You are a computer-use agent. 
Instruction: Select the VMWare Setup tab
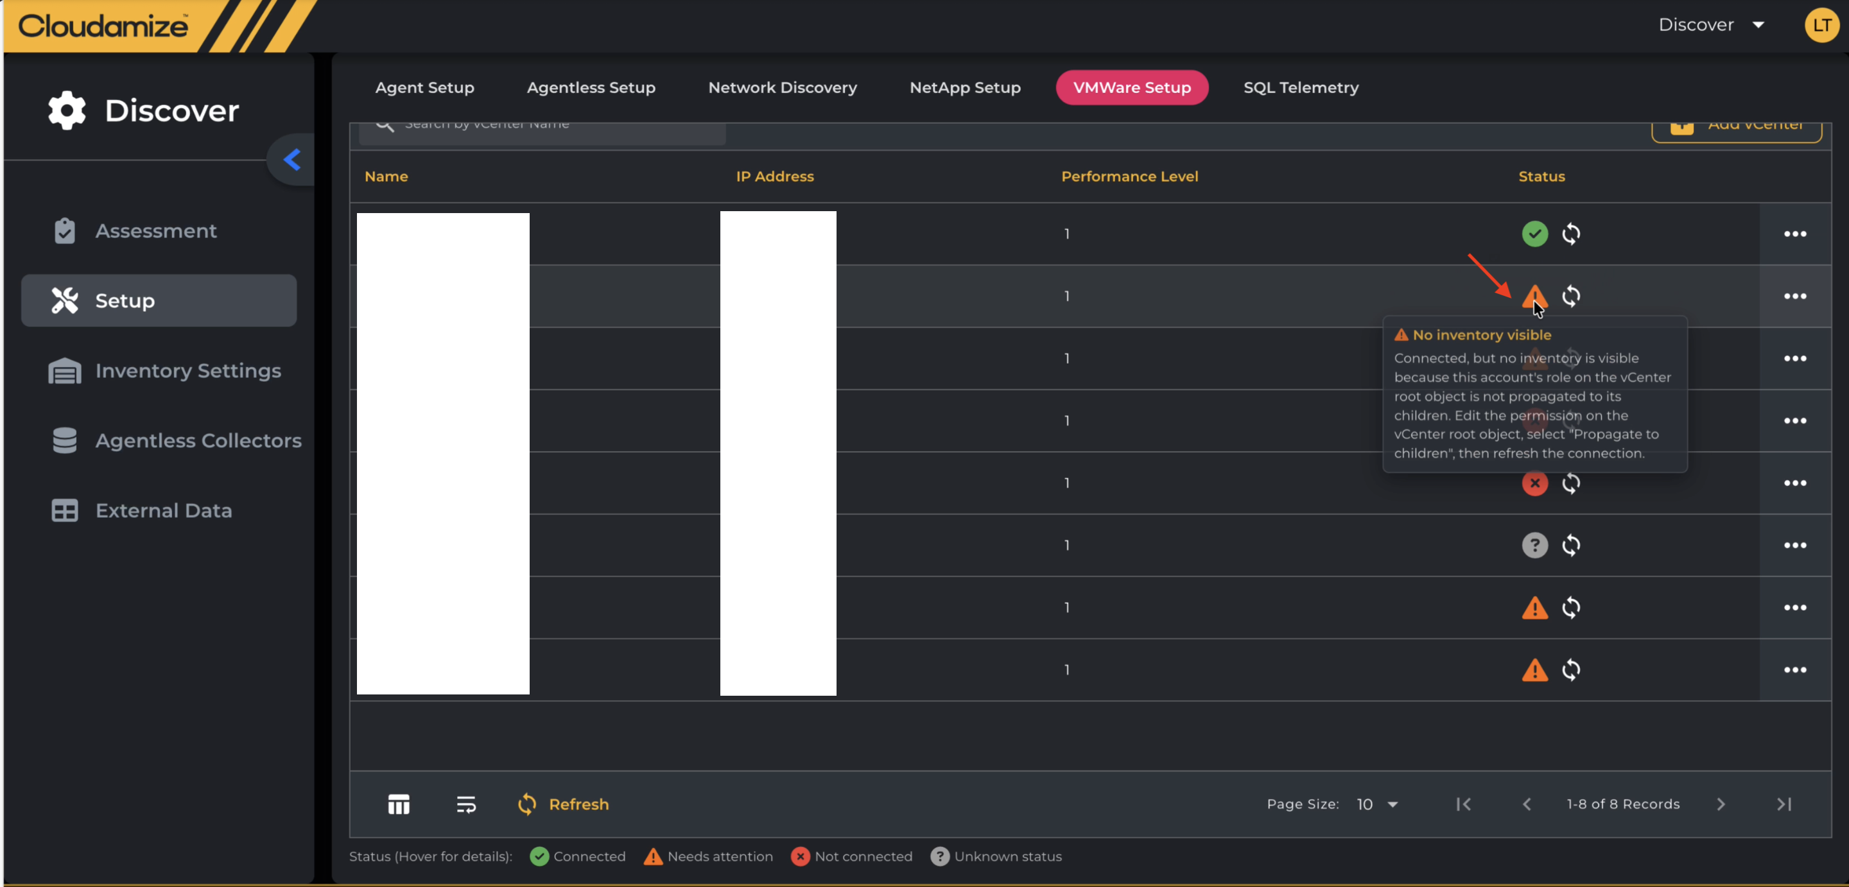coord(1132,87)
